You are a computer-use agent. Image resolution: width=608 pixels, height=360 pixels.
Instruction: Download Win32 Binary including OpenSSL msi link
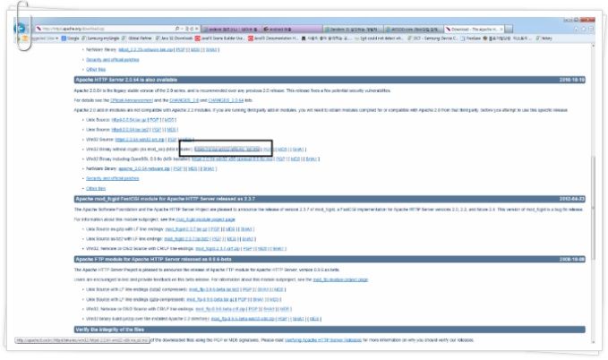point(232,159)
